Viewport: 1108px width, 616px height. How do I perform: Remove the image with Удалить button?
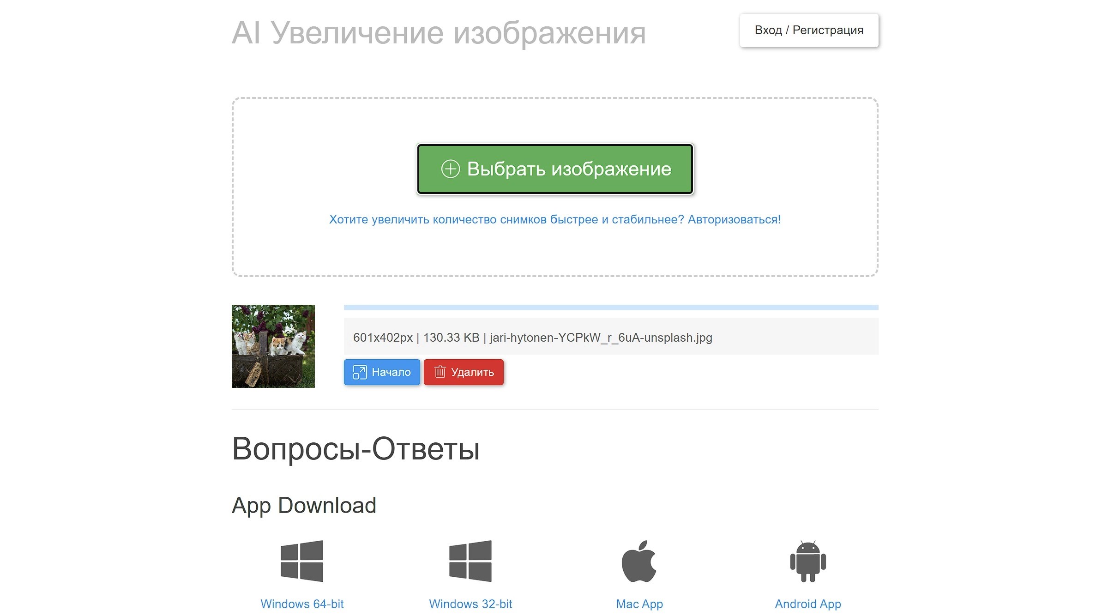coord(464,372)
